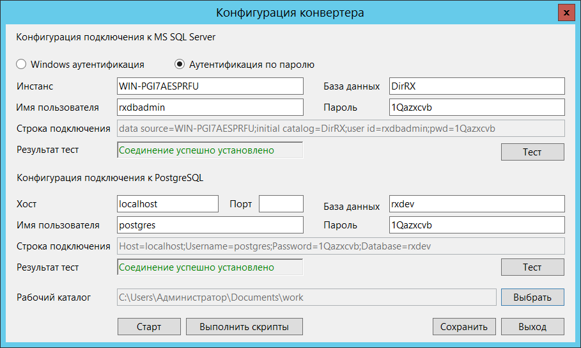Start conversion with the Старт button

[x=149, y=326]
